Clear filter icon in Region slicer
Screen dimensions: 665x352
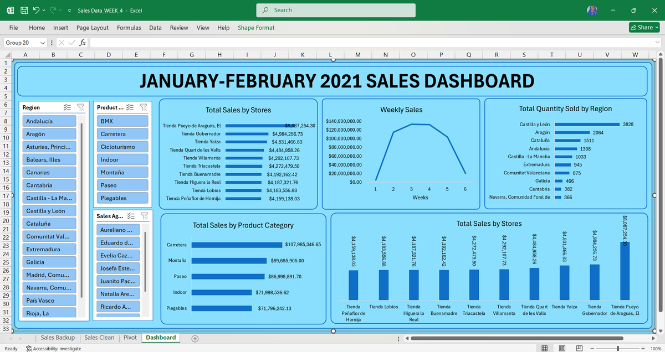click(x=81, y=107)
